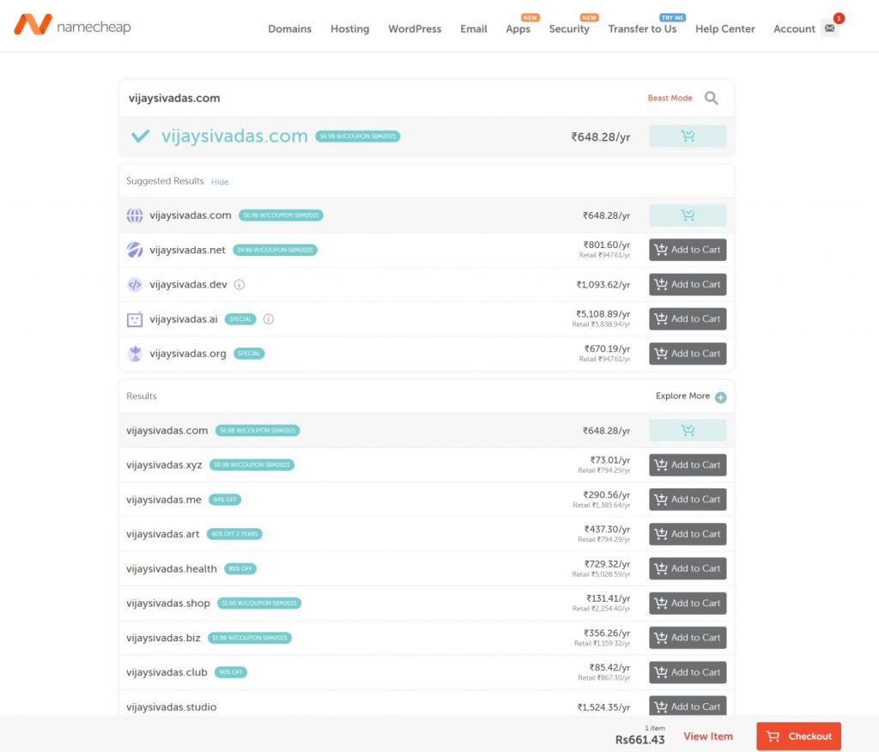Enable Beast Mode search
The image size is (879, 752).
[x=670, y=98]
